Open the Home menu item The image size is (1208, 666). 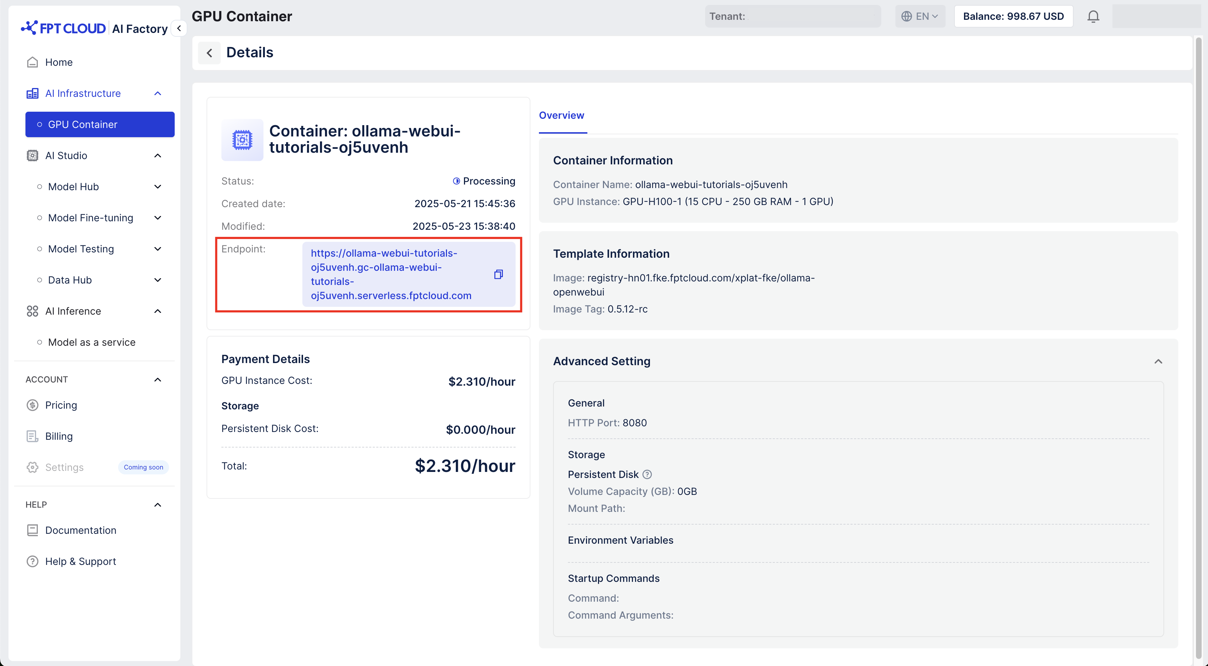coord(59,62)
